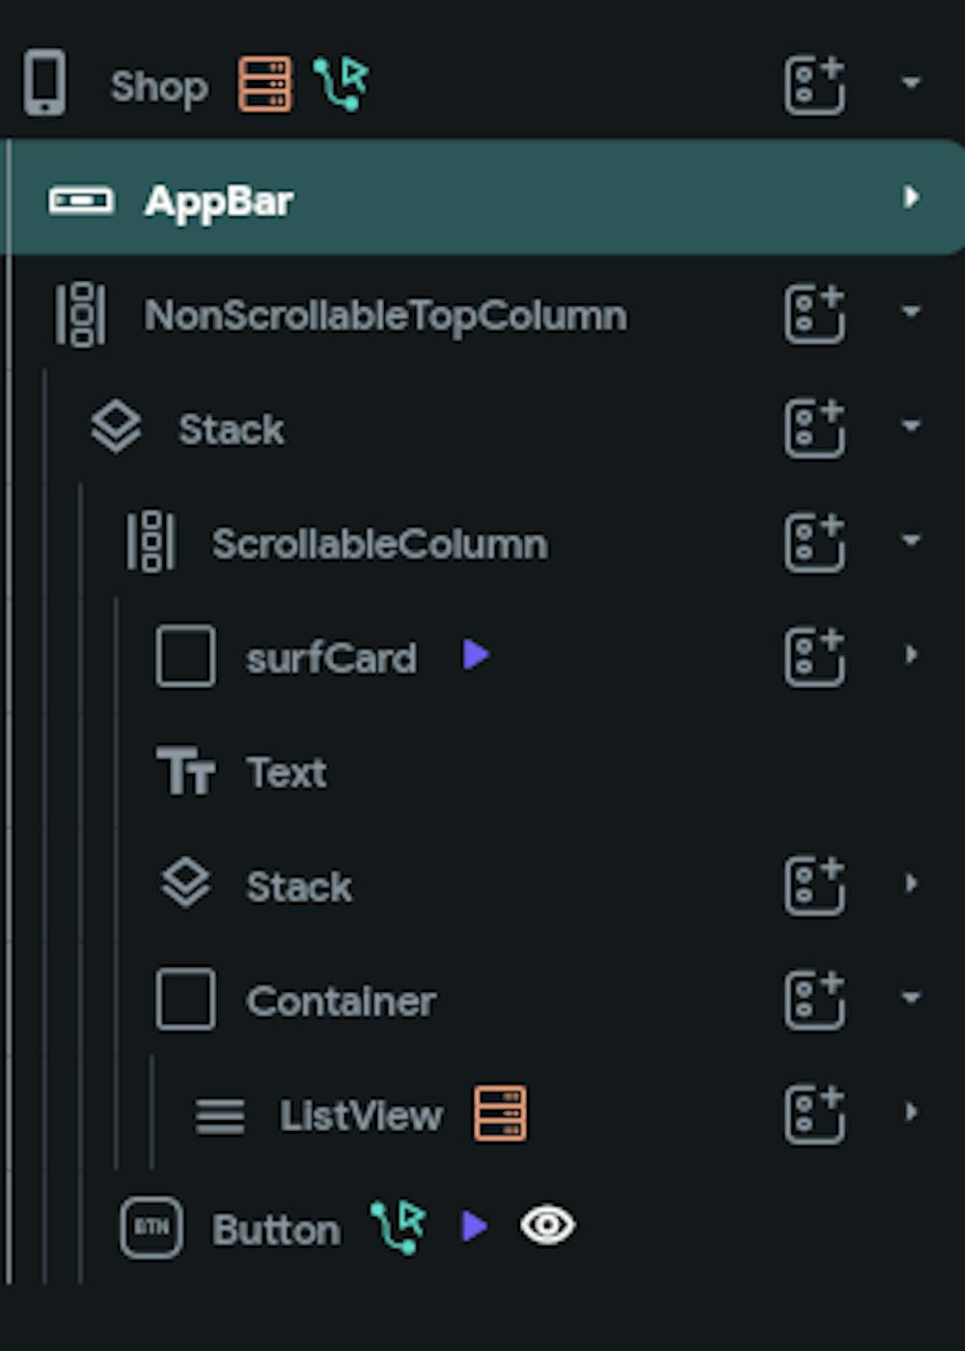Select the Text widget in the tree
965x1351 pixels.
pos(286,770)
